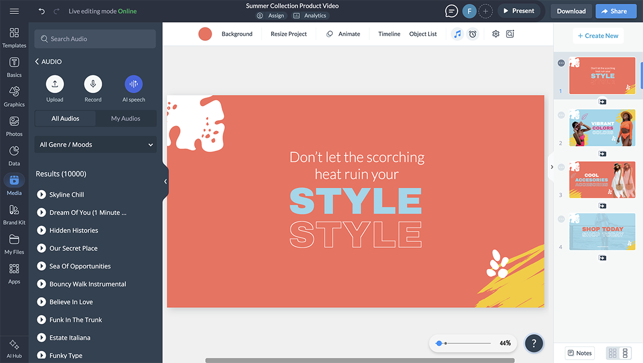The image size is (643, 363).
Task: Click the Upload audio icon
Action: (x=55, y=84)
